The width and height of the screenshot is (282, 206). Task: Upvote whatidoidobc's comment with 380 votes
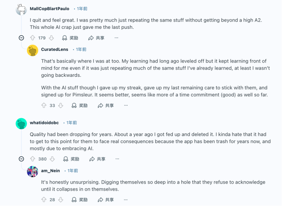pyautogui.click(x=33, y=159)
